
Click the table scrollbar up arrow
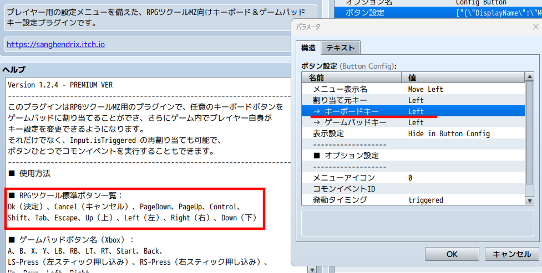pyautogui.click(x=529, y=78)
